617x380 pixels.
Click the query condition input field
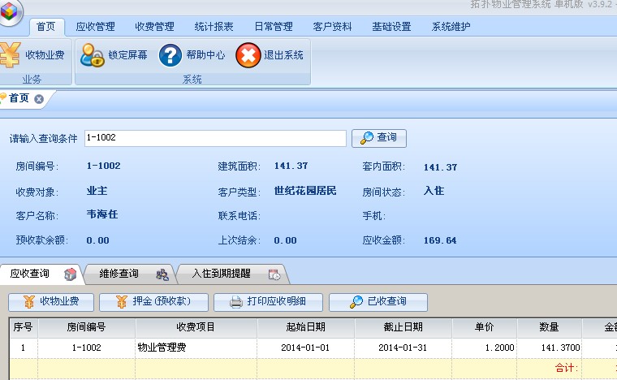click(214, 138)
